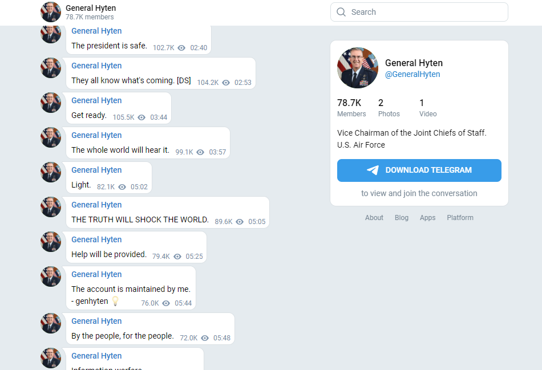The image size is (542, 370).
Task: Click the 72.0K view count
Action: point(189,338)
